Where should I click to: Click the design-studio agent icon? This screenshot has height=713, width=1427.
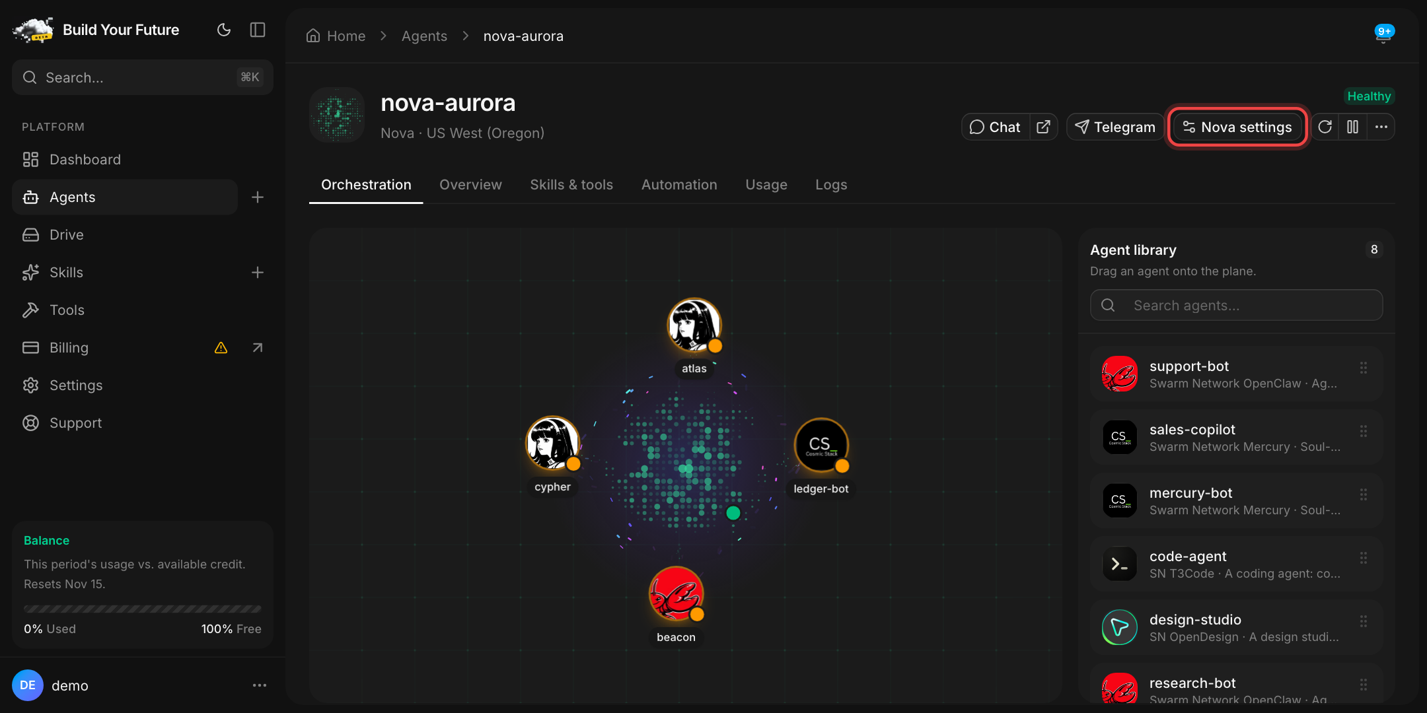(x=1120, y=627)
